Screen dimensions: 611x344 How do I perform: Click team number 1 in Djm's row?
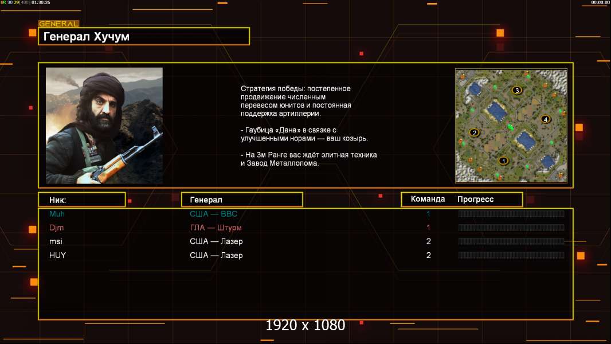(428, 228)
